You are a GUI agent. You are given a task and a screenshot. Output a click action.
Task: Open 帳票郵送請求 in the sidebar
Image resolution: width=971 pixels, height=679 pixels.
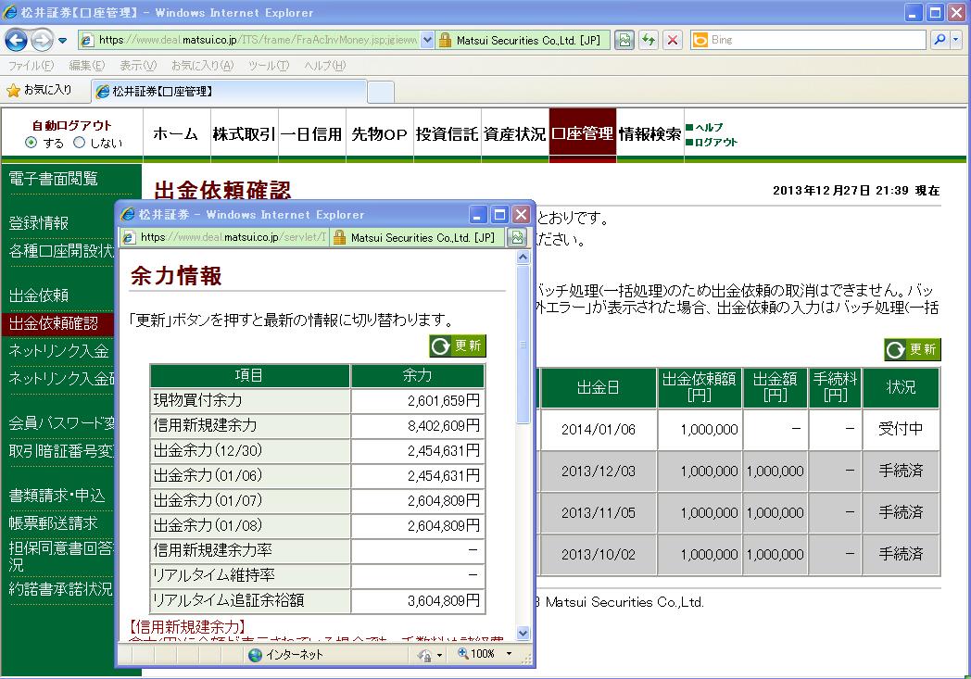pyautogui.click(x=53, y=523)
